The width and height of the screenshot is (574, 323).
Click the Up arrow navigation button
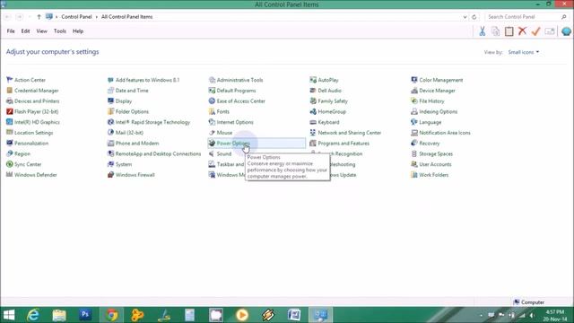click(39, 17)
